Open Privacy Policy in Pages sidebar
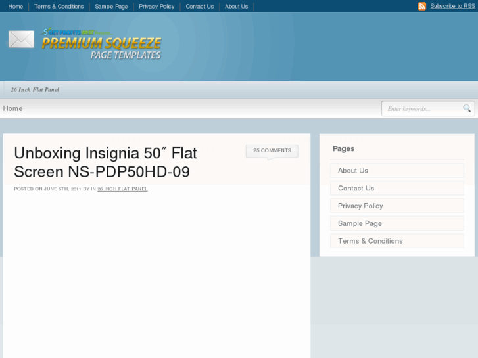 click(x=397, y=206)
